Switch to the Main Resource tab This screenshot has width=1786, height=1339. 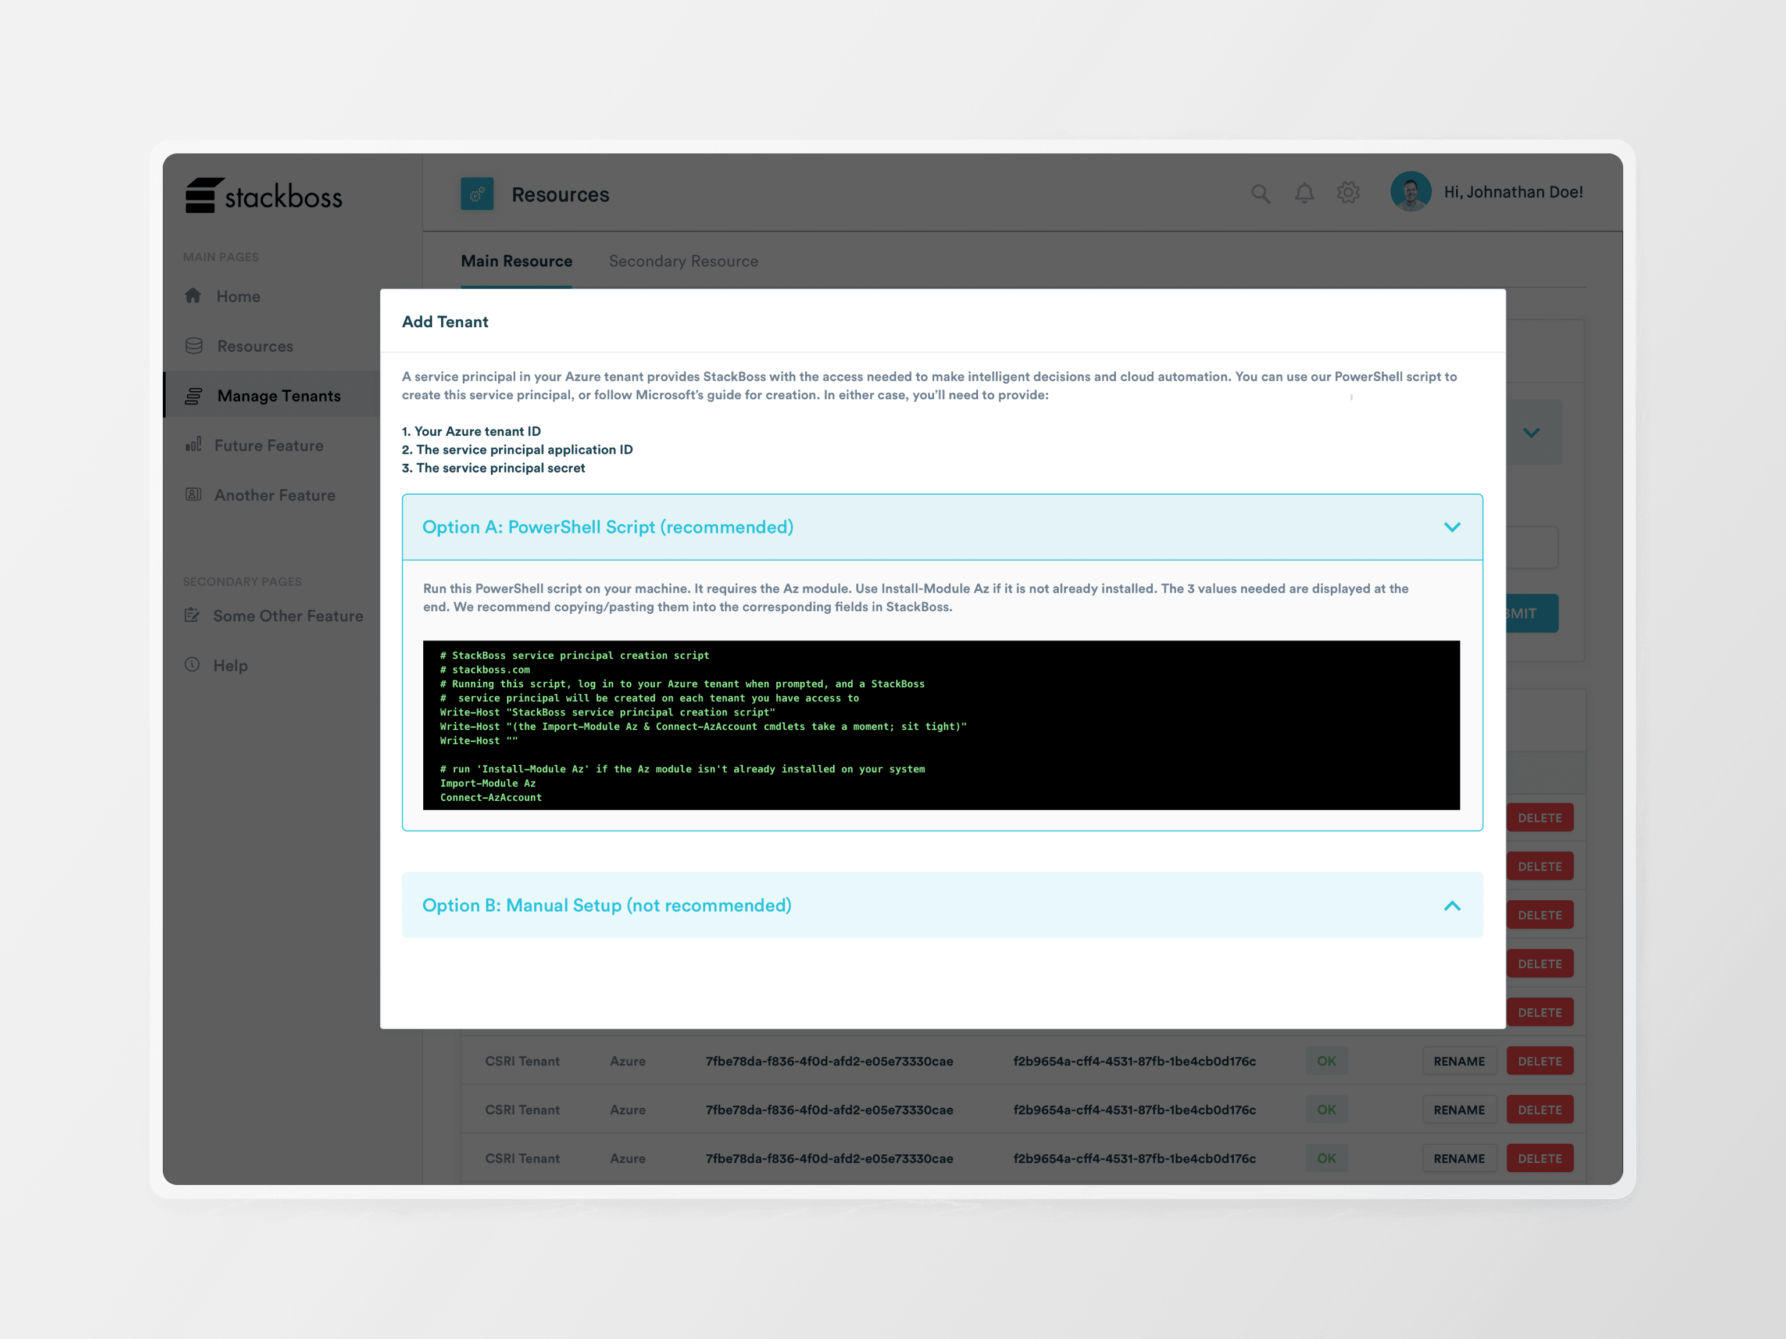coord(516,262)
